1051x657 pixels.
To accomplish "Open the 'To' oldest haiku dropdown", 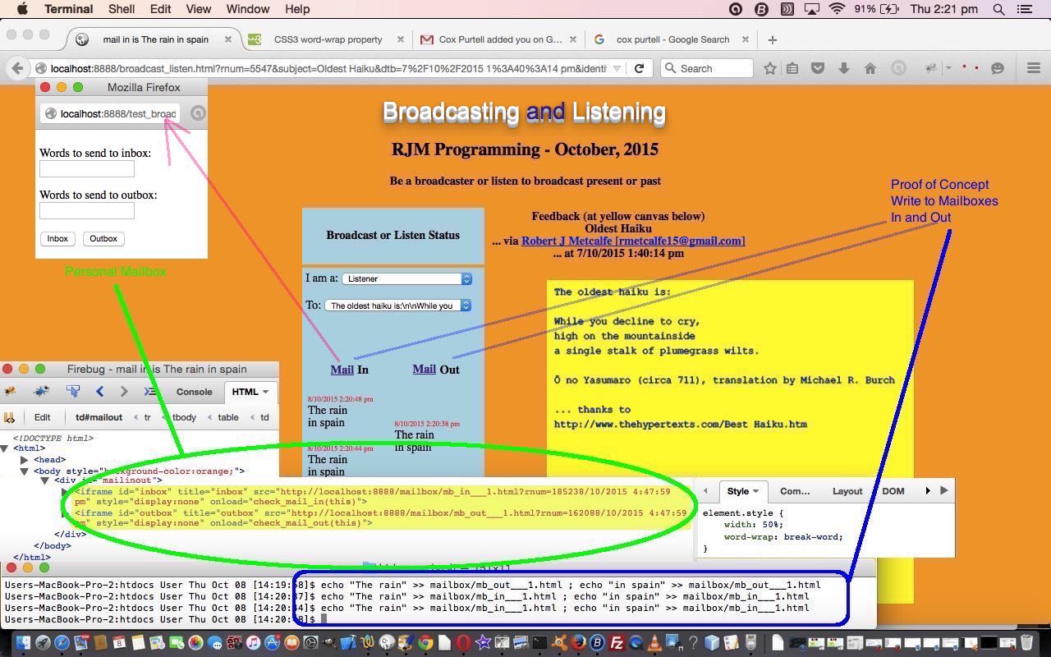I will (x=398, y=306).
